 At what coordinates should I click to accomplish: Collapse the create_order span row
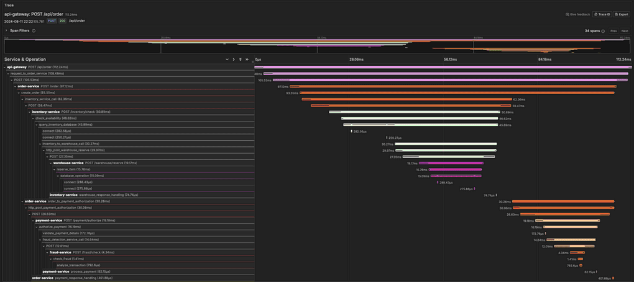click(x=19, y=92)
